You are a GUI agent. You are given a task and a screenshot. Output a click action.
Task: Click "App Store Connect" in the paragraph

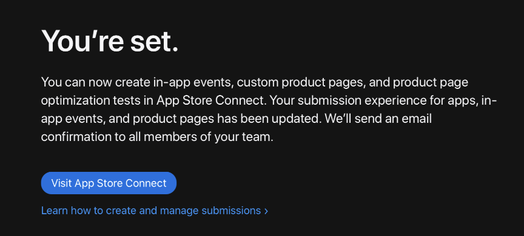click(211, 100)
